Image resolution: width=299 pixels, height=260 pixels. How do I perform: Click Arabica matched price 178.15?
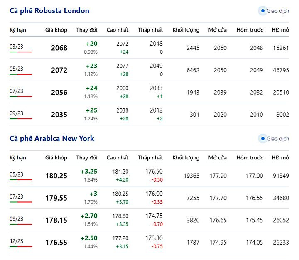pos(56,220)
